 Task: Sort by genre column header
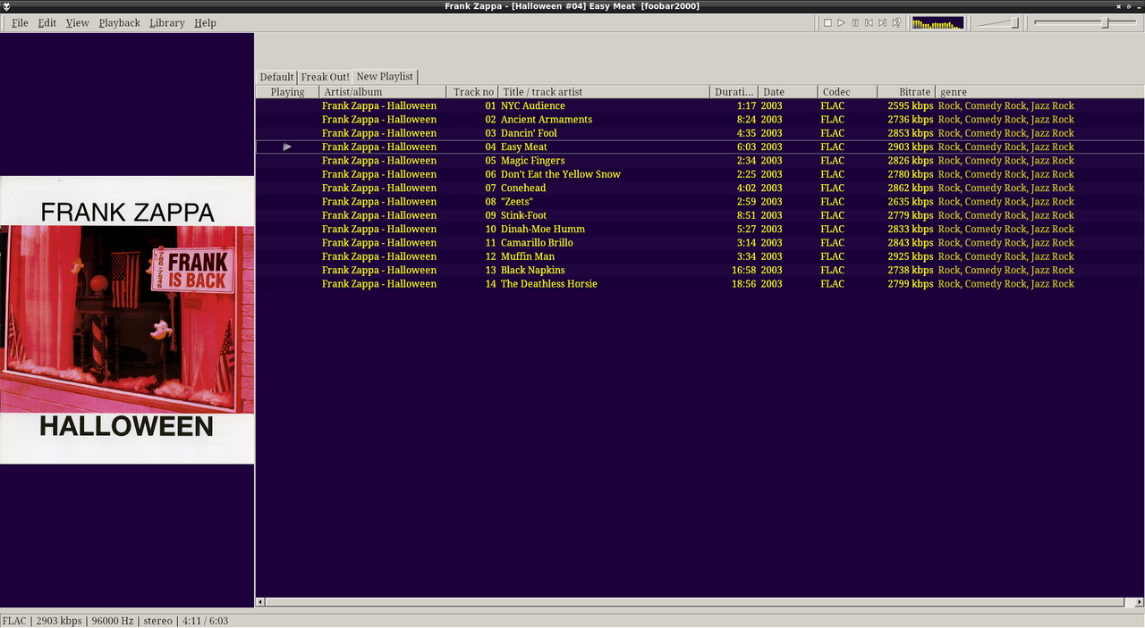point(1039,92)
